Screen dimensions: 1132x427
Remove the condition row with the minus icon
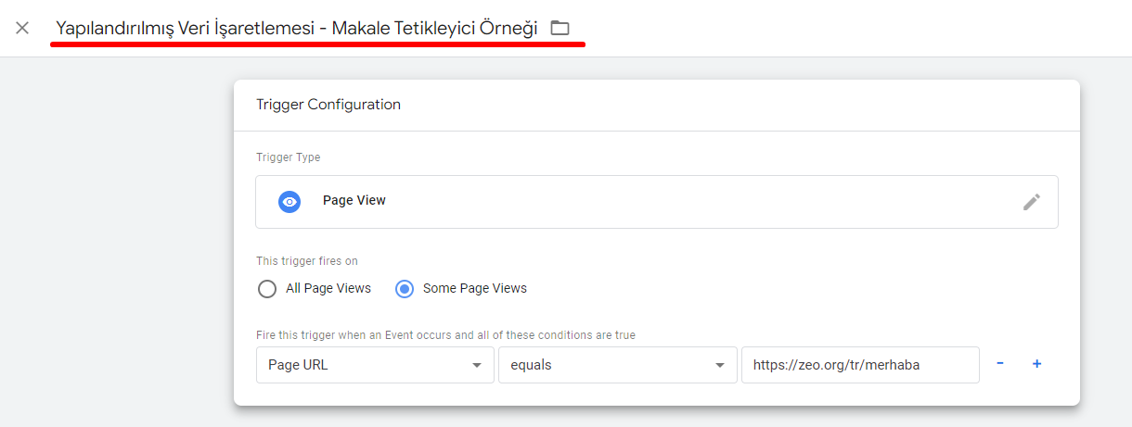point(1000,364)
